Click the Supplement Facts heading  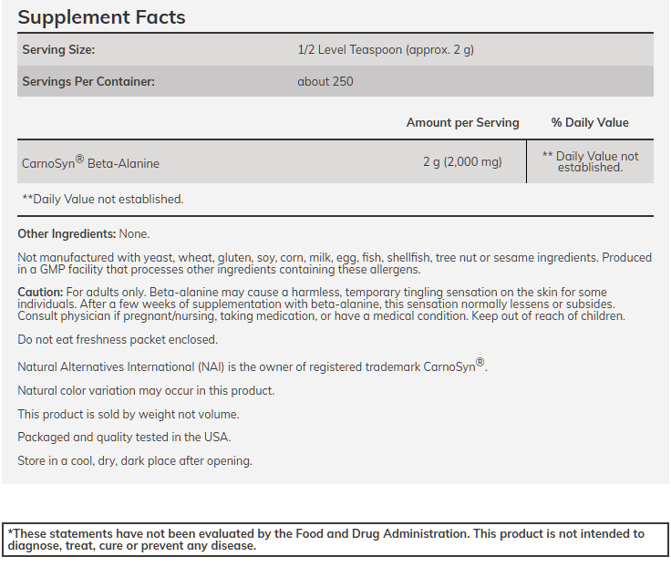101,17
